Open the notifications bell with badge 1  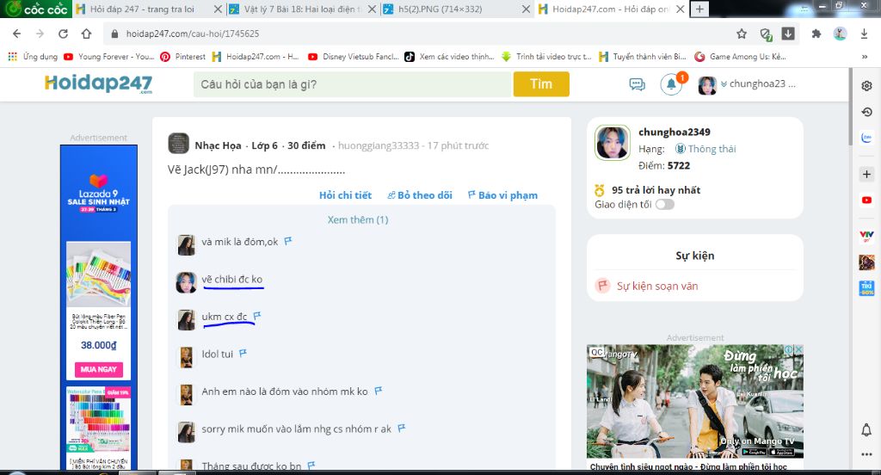(671, 84)
